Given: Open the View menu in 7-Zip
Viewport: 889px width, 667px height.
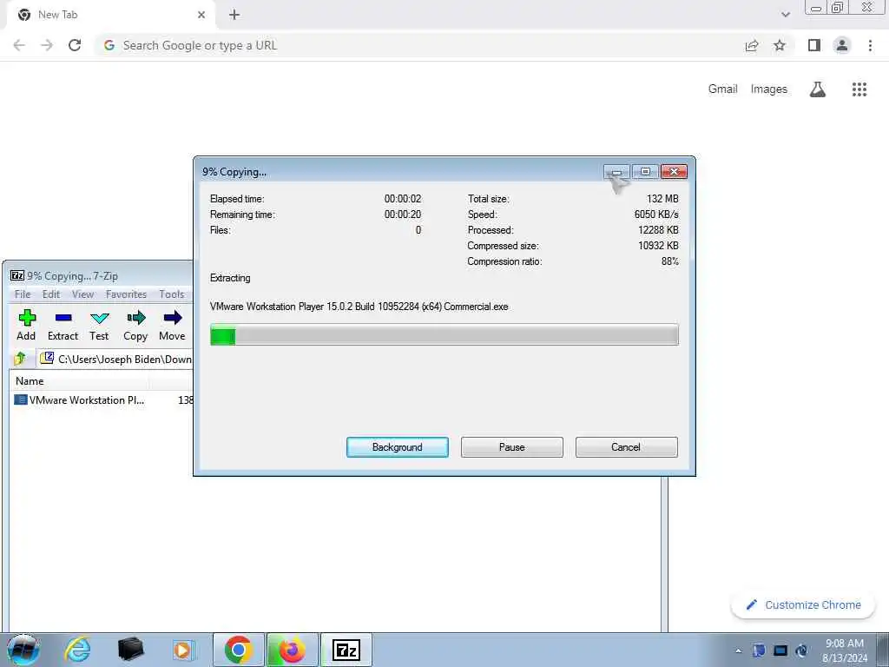Looking at the screenshot, I should click(x=82, y=294).
